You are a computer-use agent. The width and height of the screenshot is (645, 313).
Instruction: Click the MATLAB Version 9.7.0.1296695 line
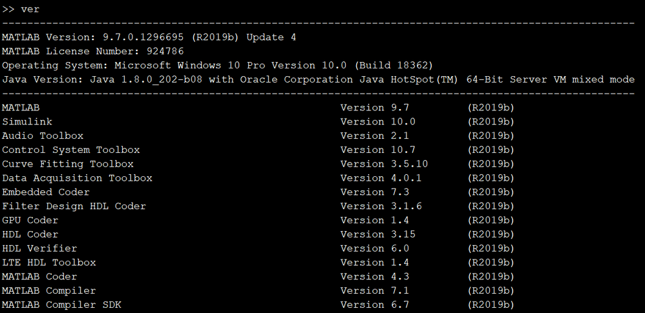click(x=149, y=37)
